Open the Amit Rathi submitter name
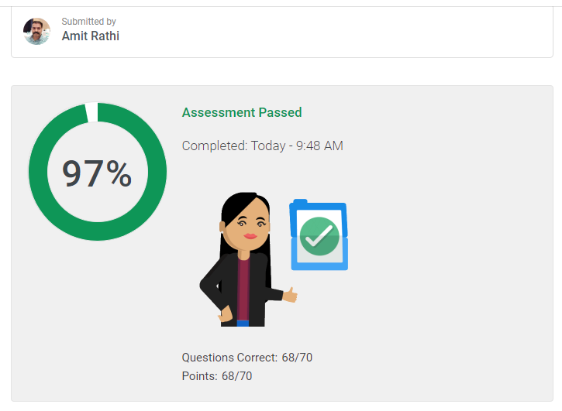Image resolution: width=562 pixels, height=411 pixels. [91, 36]
